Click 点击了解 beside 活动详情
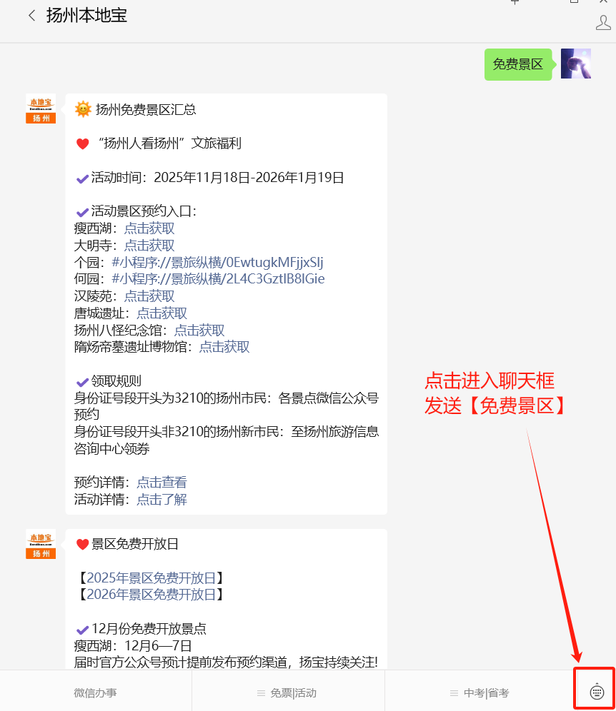This screenshot has width=616, height=711. [162, 499]
